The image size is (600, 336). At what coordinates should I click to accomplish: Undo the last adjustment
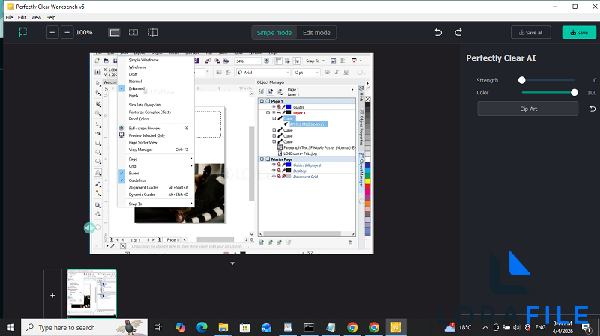pyautogui.click(x=438, y=32)
